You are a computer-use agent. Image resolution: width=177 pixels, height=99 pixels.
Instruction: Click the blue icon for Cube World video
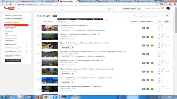coord(143,80)
